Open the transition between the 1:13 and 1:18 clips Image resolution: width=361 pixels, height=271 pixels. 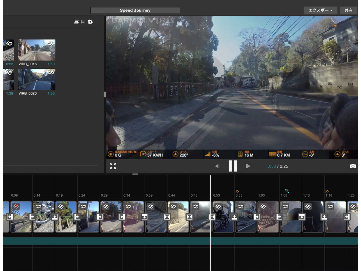324,217
